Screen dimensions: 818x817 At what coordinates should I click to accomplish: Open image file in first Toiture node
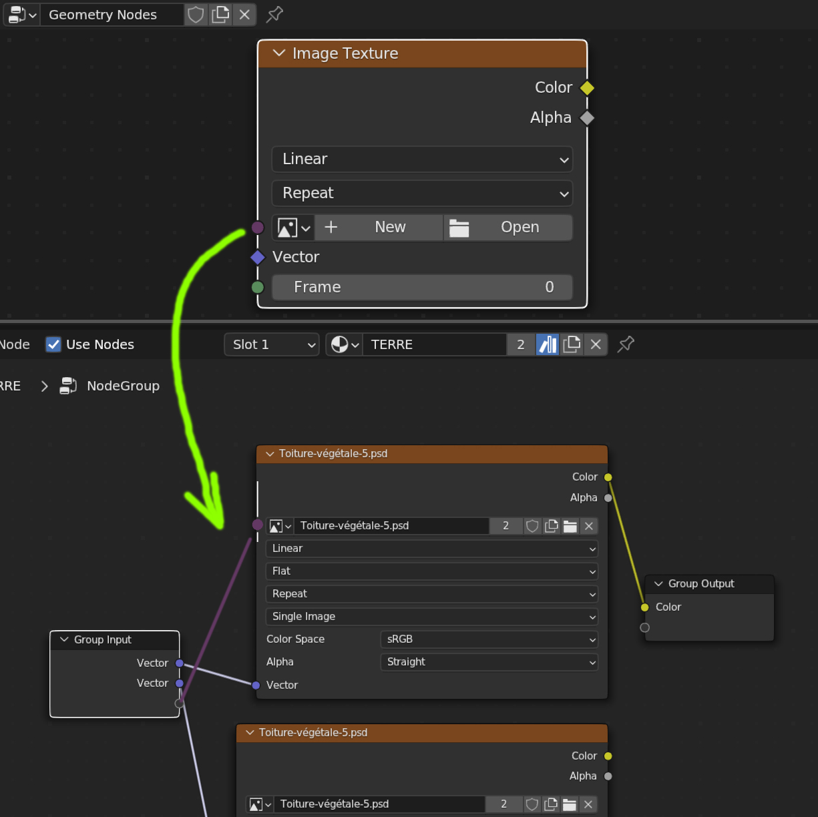click(x=570, y=526)
